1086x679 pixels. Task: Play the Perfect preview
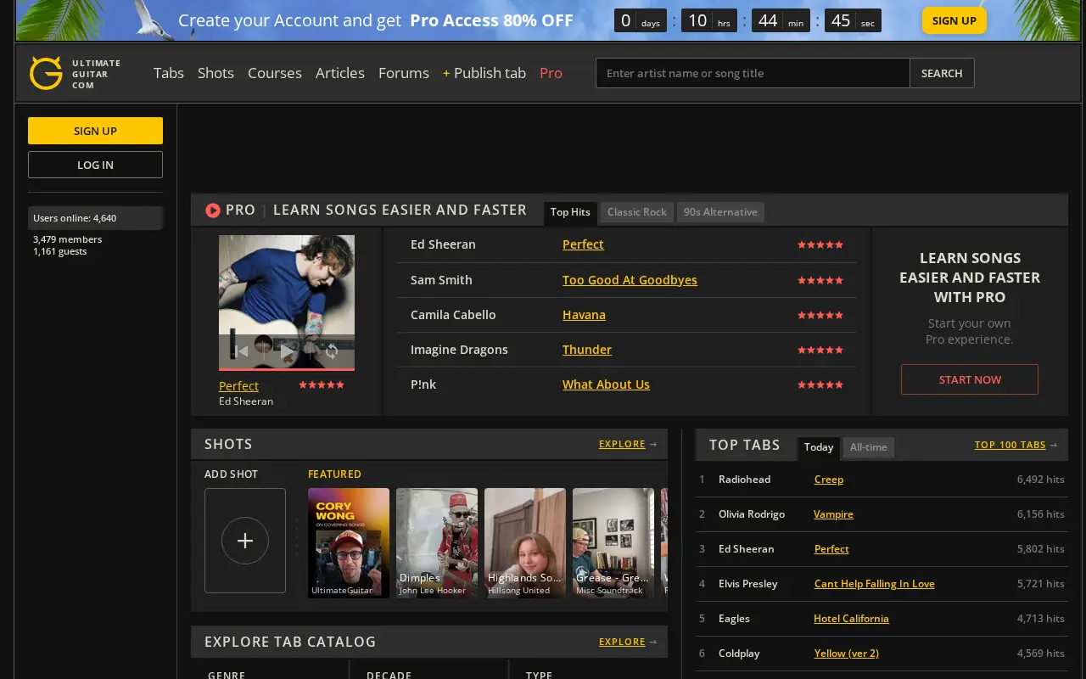click(x=287, y=351)
